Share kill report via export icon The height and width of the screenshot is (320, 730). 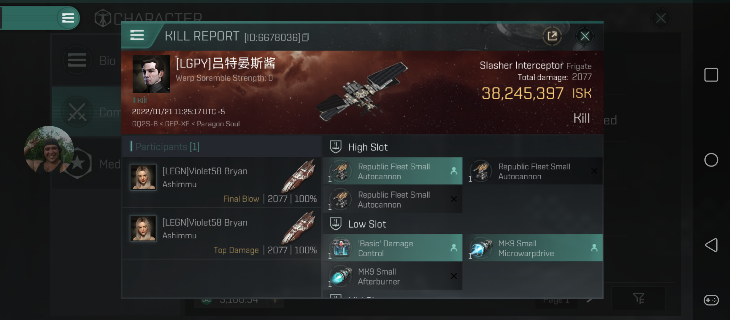tap(552, 36)
